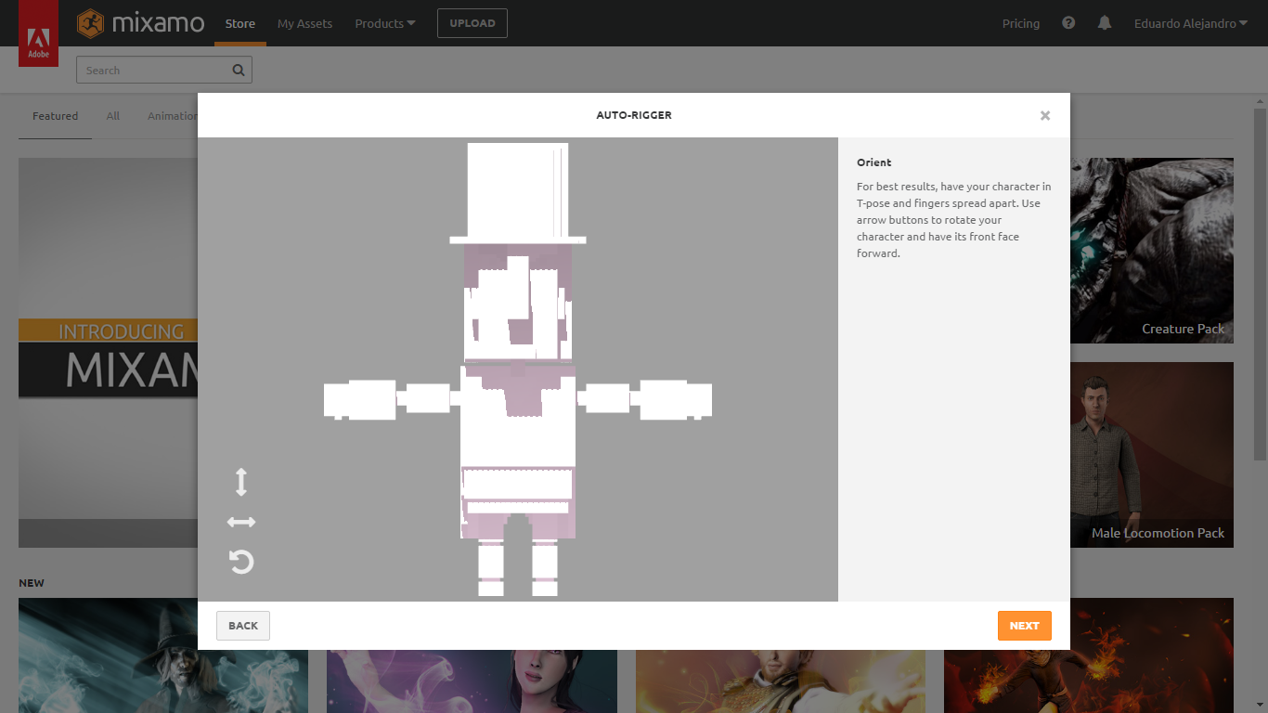Open the notifications bell
The height and width of the screenshot is (713, 1268).
[x=1104, y=23]
